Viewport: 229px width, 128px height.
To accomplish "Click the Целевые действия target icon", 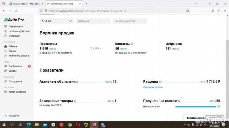I will point(6,31).
